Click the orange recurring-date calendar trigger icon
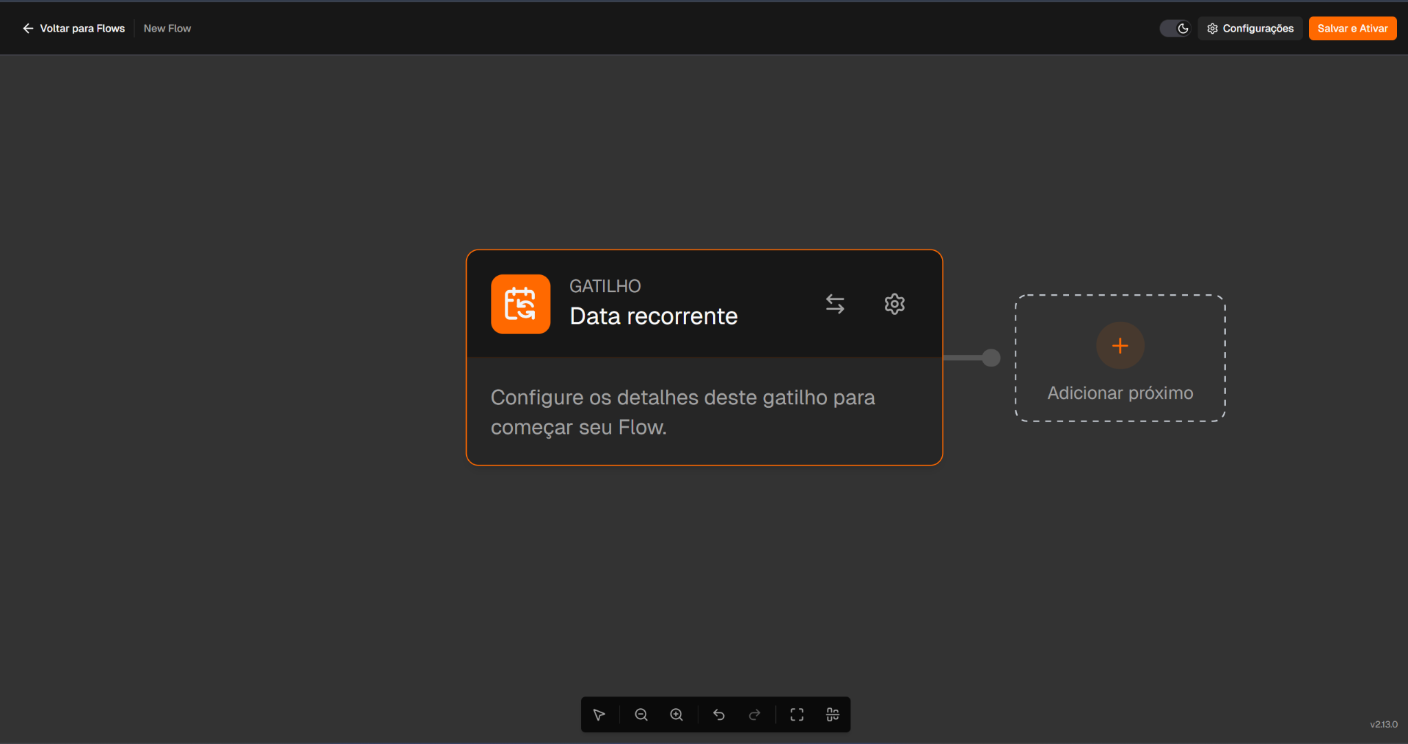The width and height of the screenshot is (1408, 744). coord(520,304)
